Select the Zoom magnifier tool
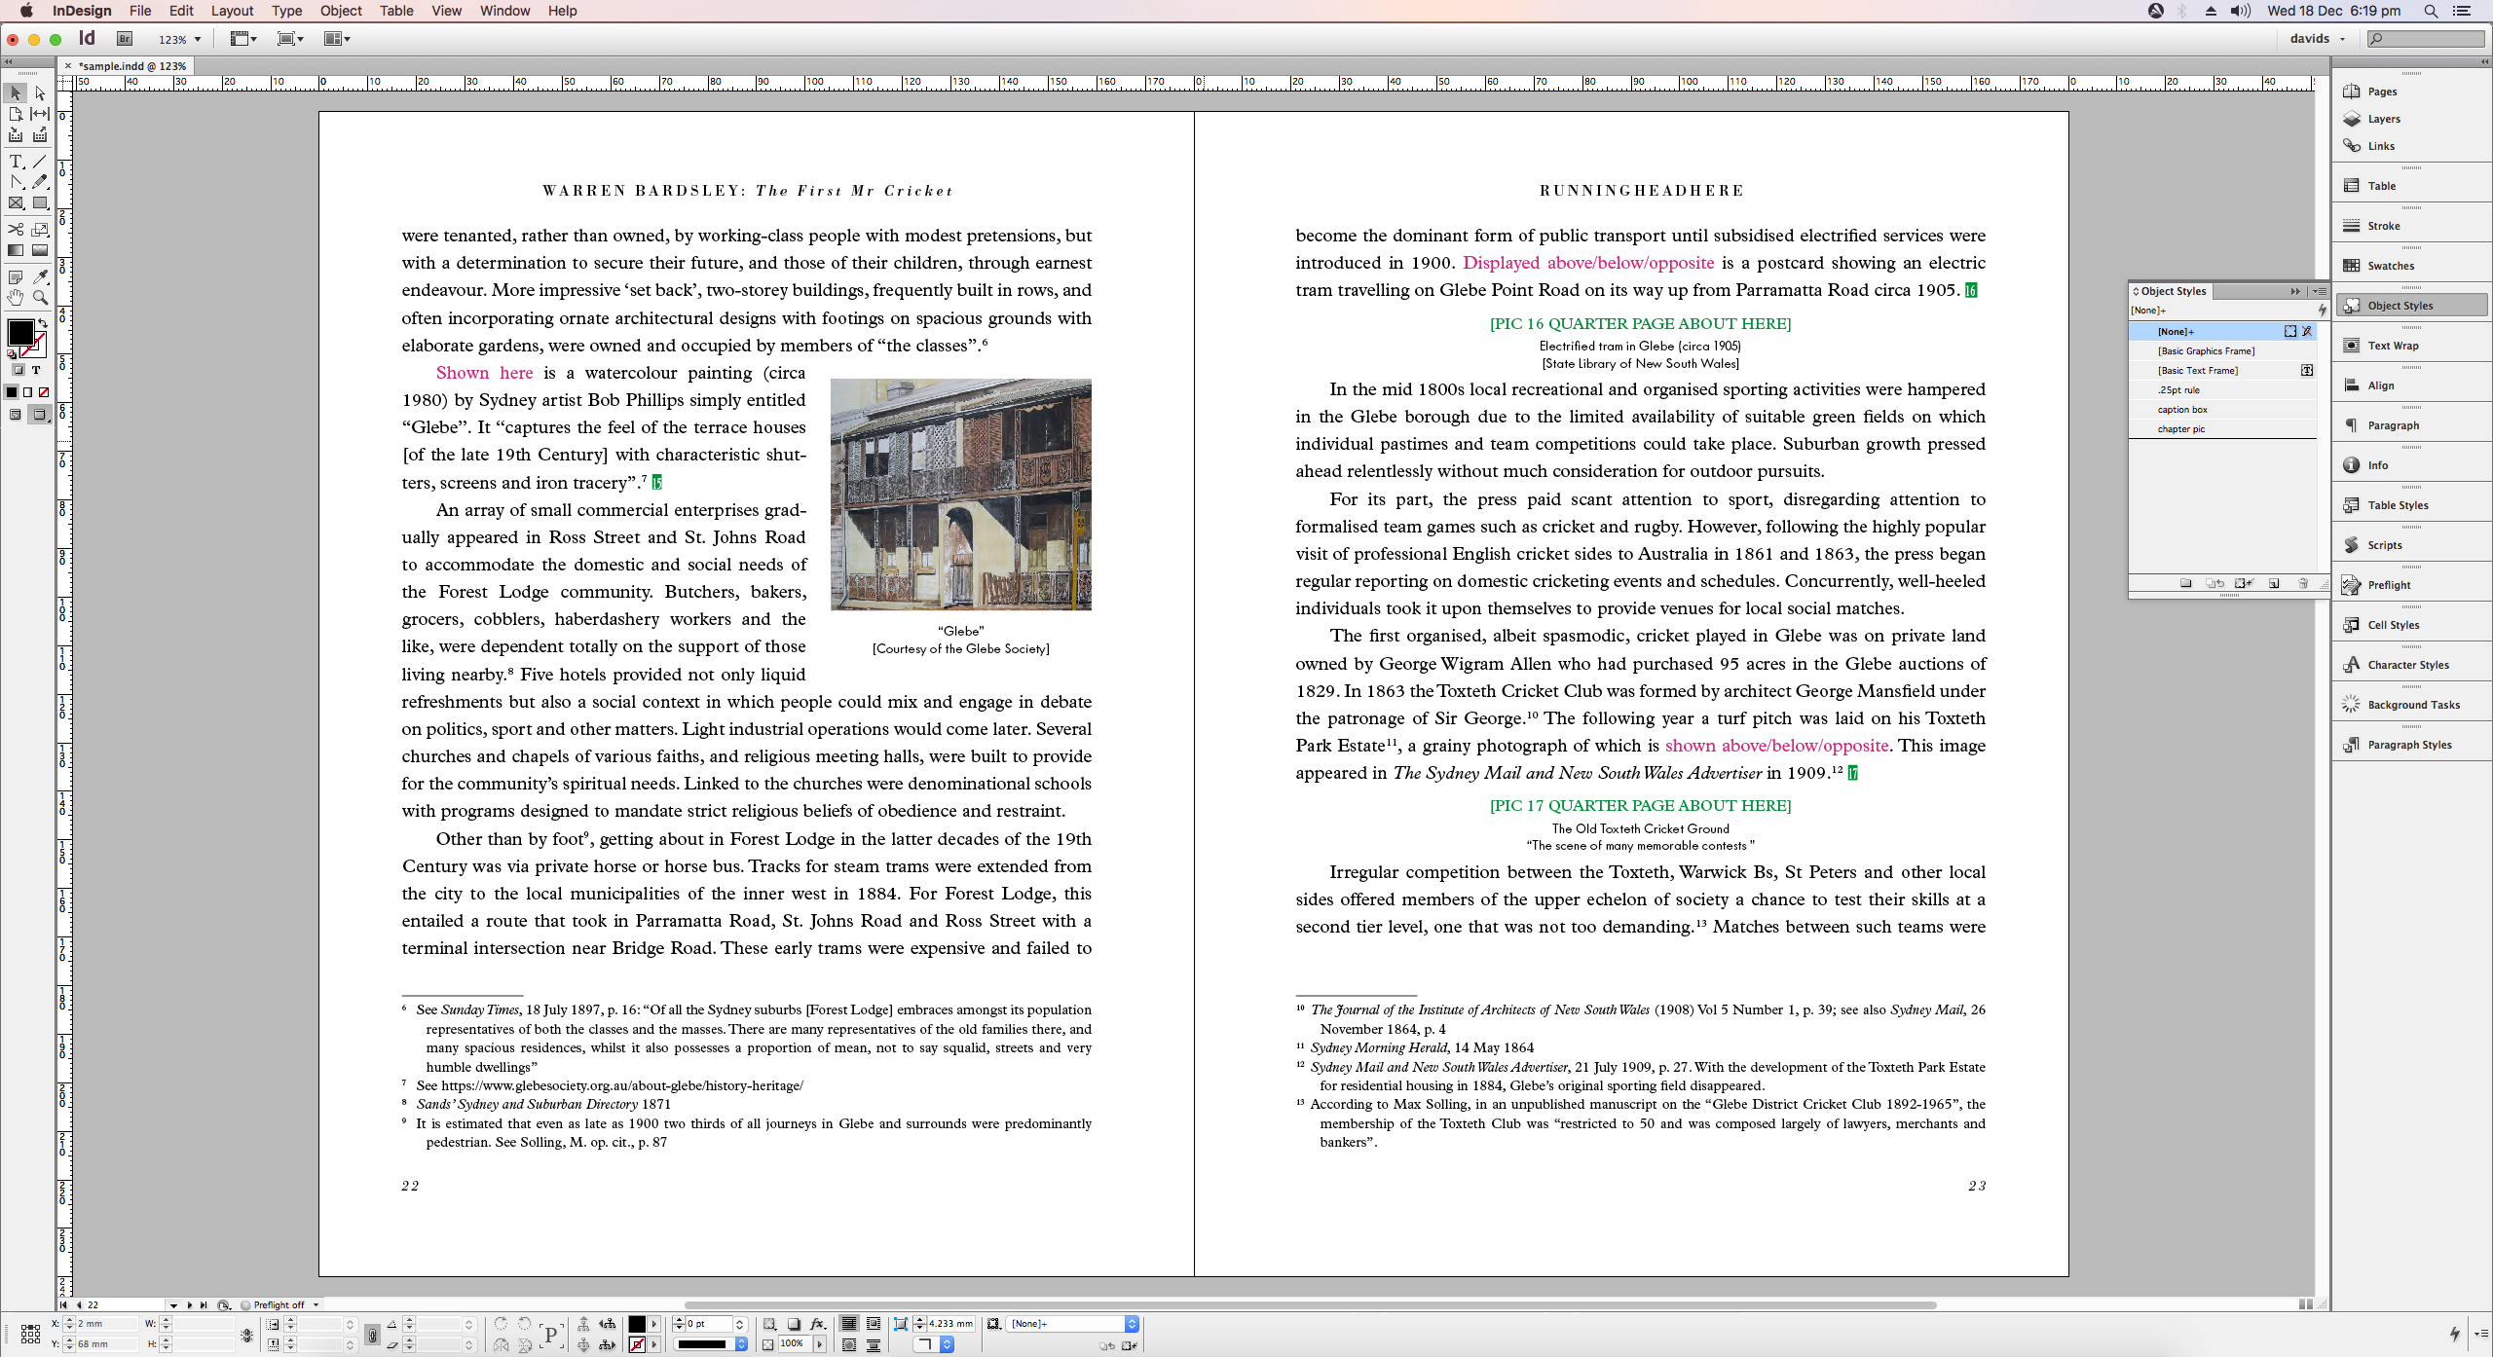 pos(40,298)
